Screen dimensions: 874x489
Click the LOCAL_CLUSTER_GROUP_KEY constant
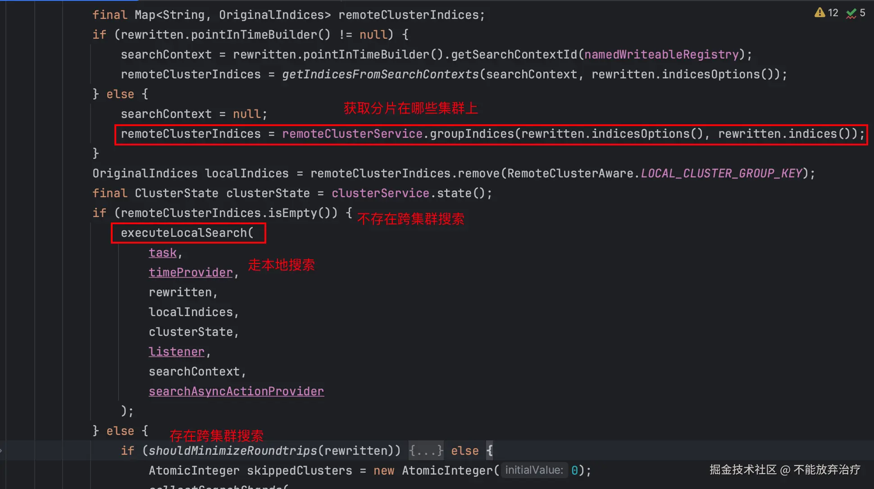[721, 173]
